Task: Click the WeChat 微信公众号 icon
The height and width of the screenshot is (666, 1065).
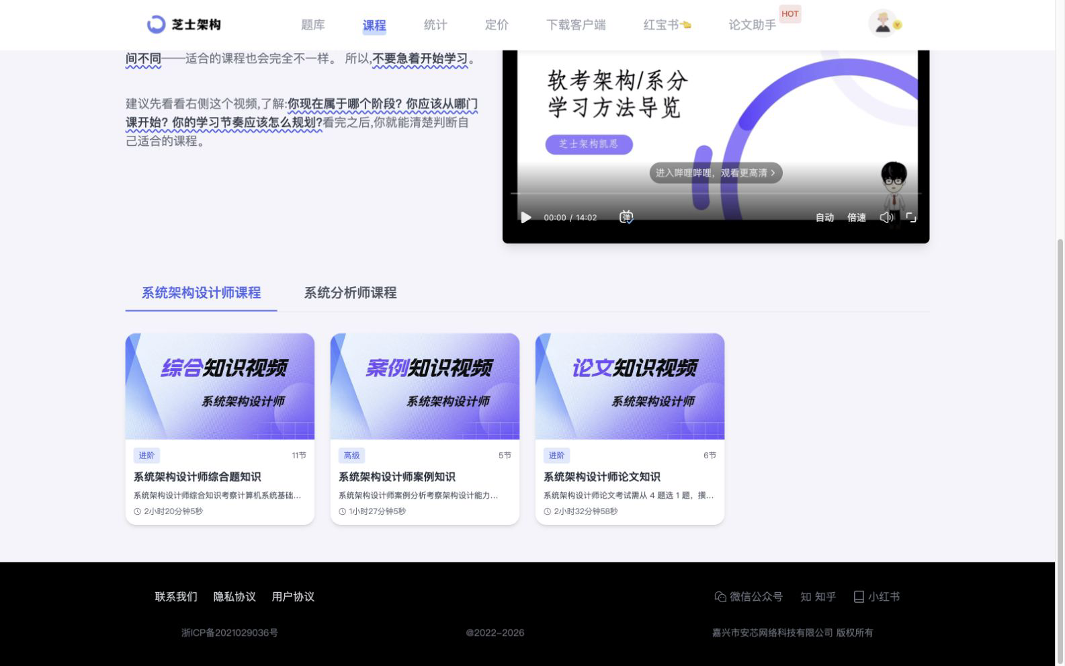Action: pos(720,597)
